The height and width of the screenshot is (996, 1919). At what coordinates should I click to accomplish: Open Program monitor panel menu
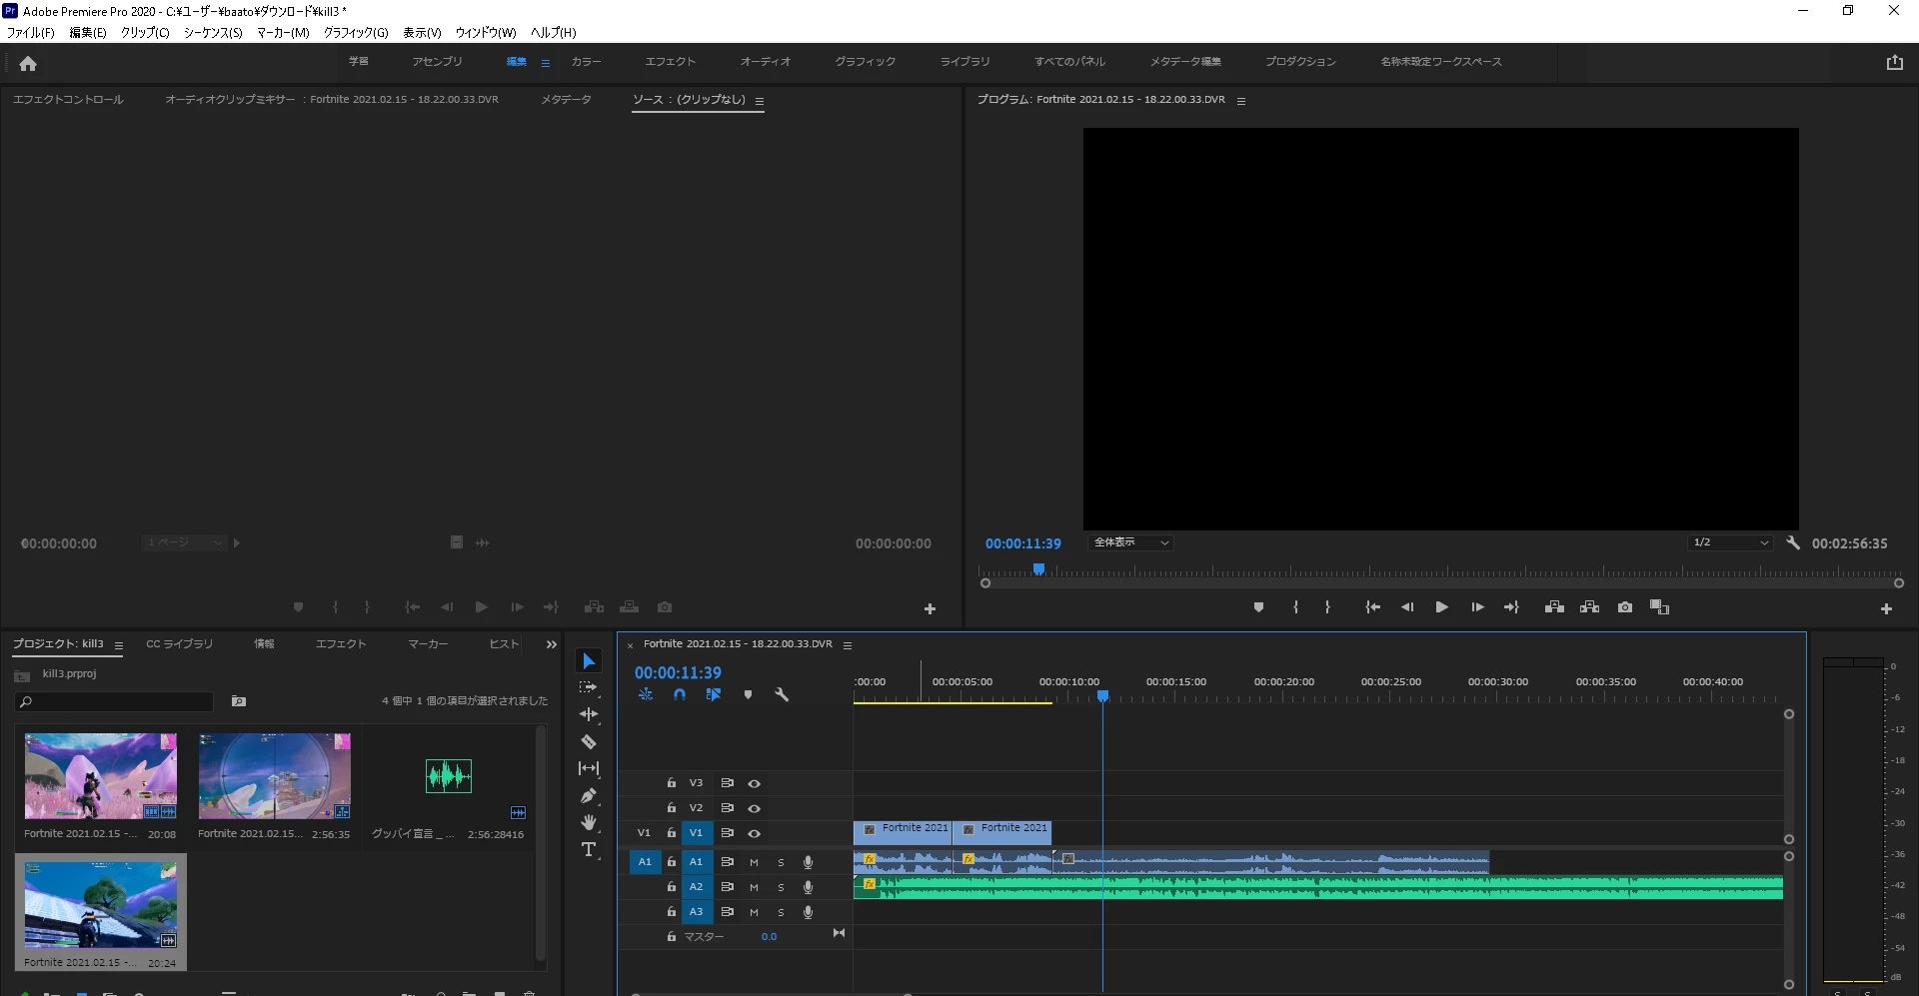click(1241, 101)
